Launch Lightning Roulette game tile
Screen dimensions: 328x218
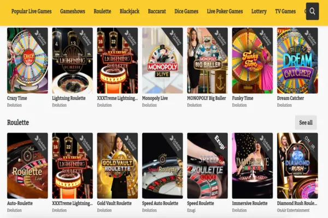coord(72,60)
